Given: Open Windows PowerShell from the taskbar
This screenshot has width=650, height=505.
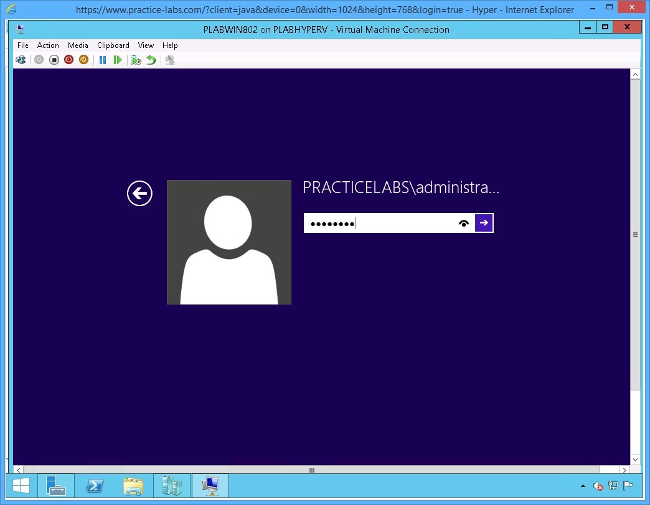Looking at the screenshot, I should click(95, 486).
